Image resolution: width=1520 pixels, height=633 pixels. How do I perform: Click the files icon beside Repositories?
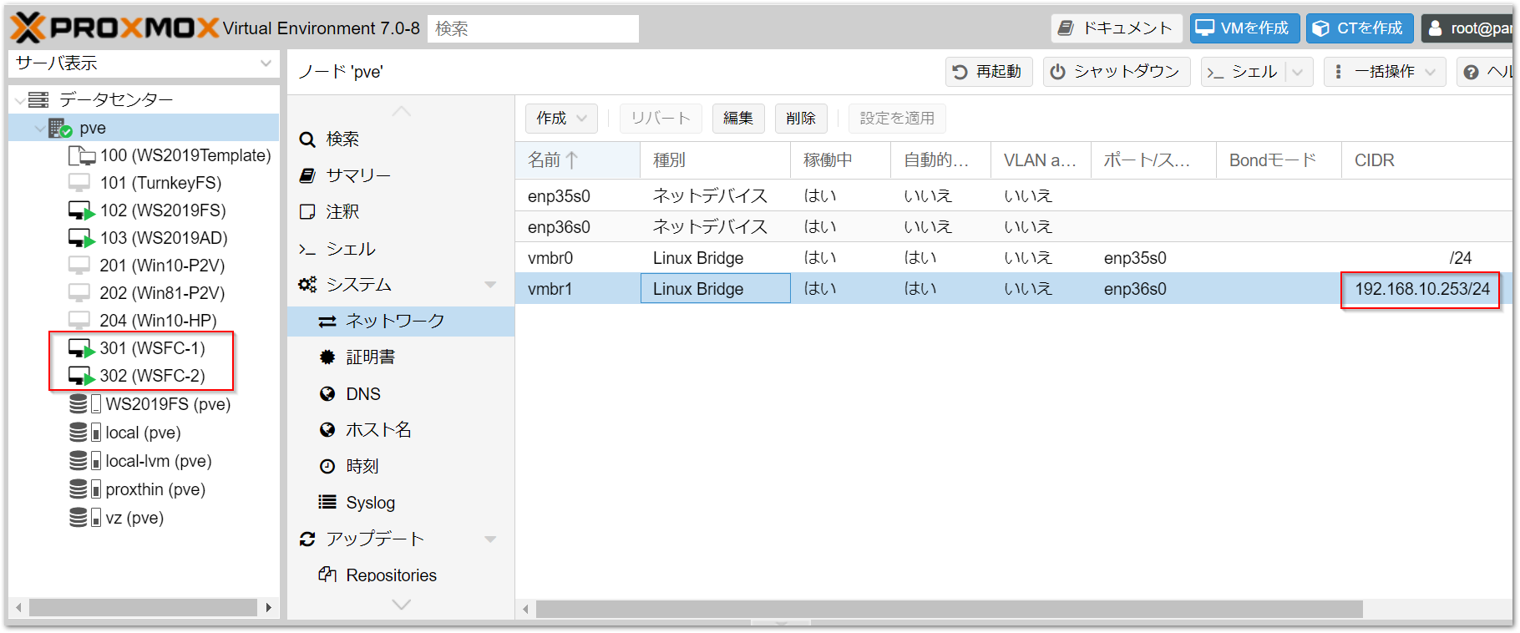tap(327, 575)
